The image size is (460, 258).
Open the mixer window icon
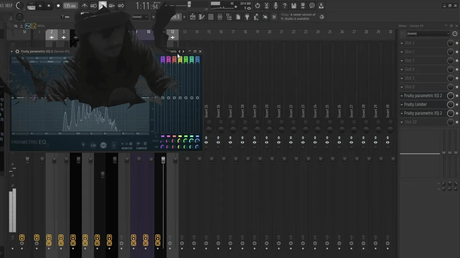[x=220, y=17]
